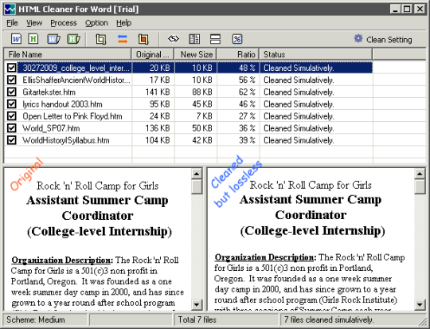Click down arrow of Cleaned pane scrollbar

[420, 304]
